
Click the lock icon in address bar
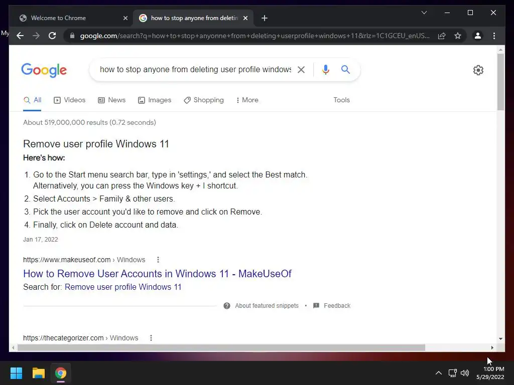[x=72, y=36]
